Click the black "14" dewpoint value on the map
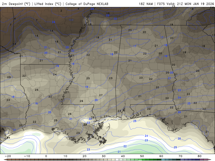Viewport: 215px width, 161px height. [51, 31]
